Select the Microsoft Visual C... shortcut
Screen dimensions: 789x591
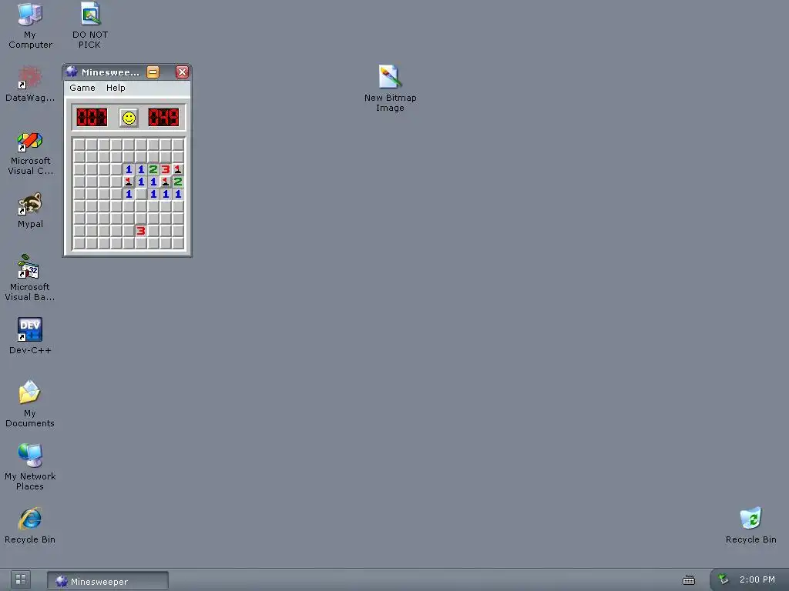(30, 153)
